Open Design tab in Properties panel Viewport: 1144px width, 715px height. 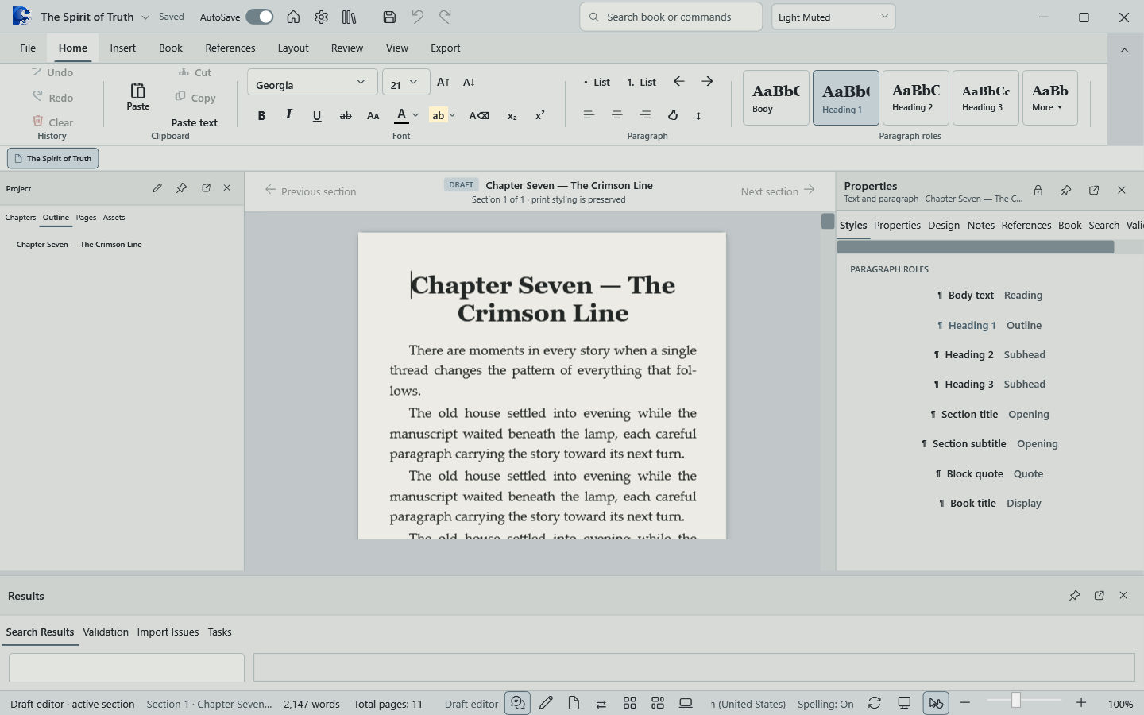(944, 225)
